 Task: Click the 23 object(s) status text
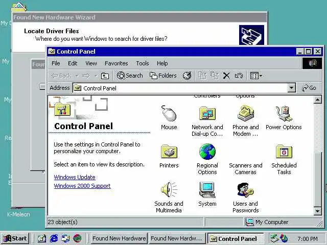coord(62,222)
